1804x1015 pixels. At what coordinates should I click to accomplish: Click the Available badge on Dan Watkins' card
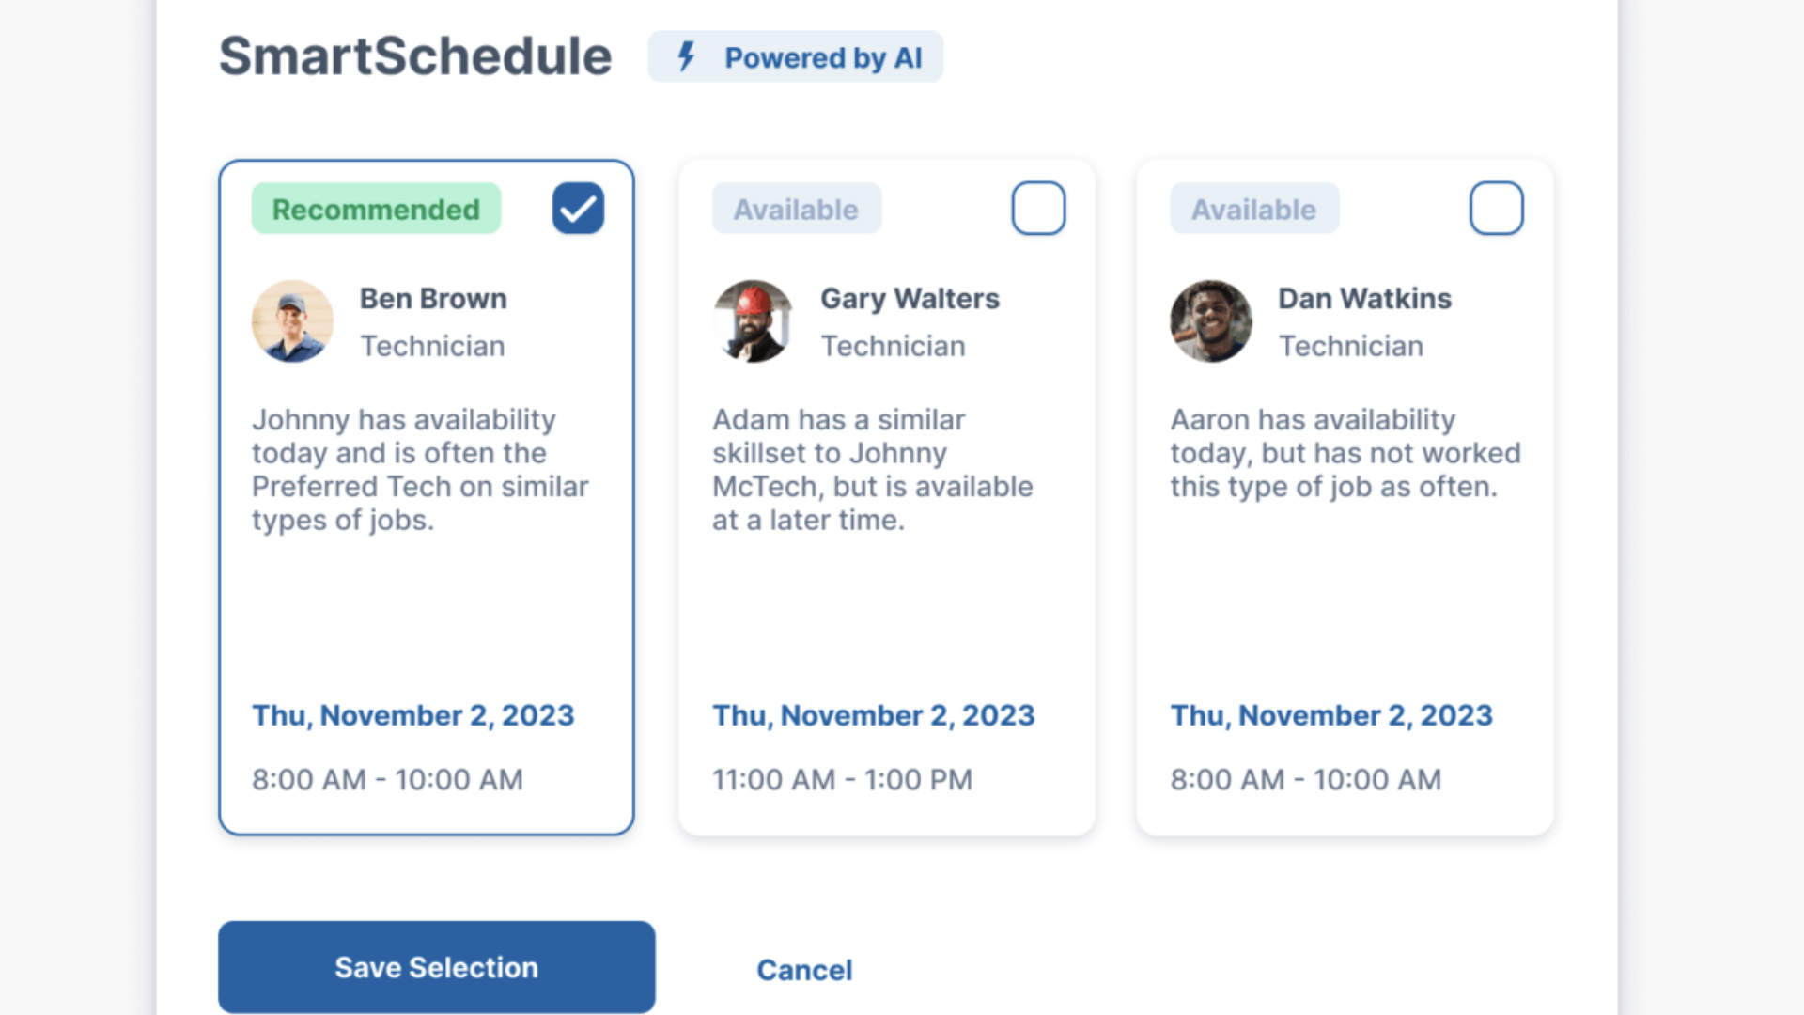[1253, 209]
